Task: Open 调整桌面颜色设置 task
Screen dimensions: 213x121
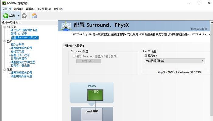Action: [x=22, y=48]
